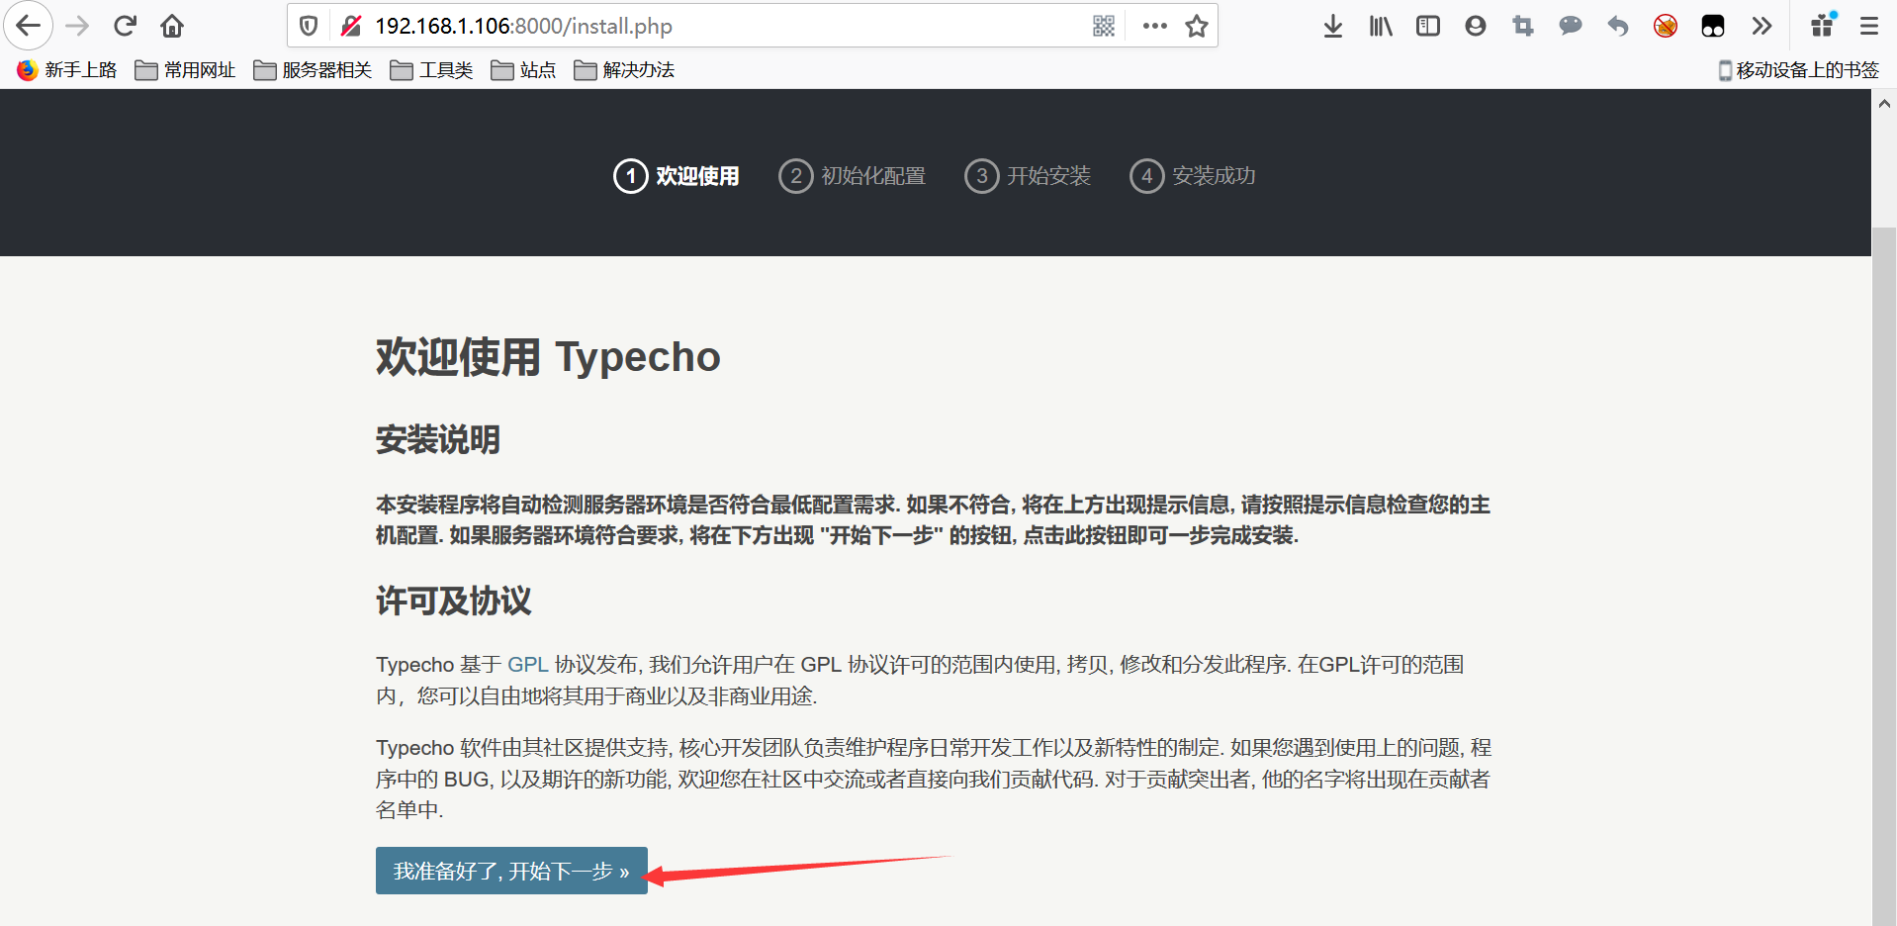Click the 许可及协议 heading
Image resolution: width=1897 pixels, height=926 pixels.
[x=454, y=601]
